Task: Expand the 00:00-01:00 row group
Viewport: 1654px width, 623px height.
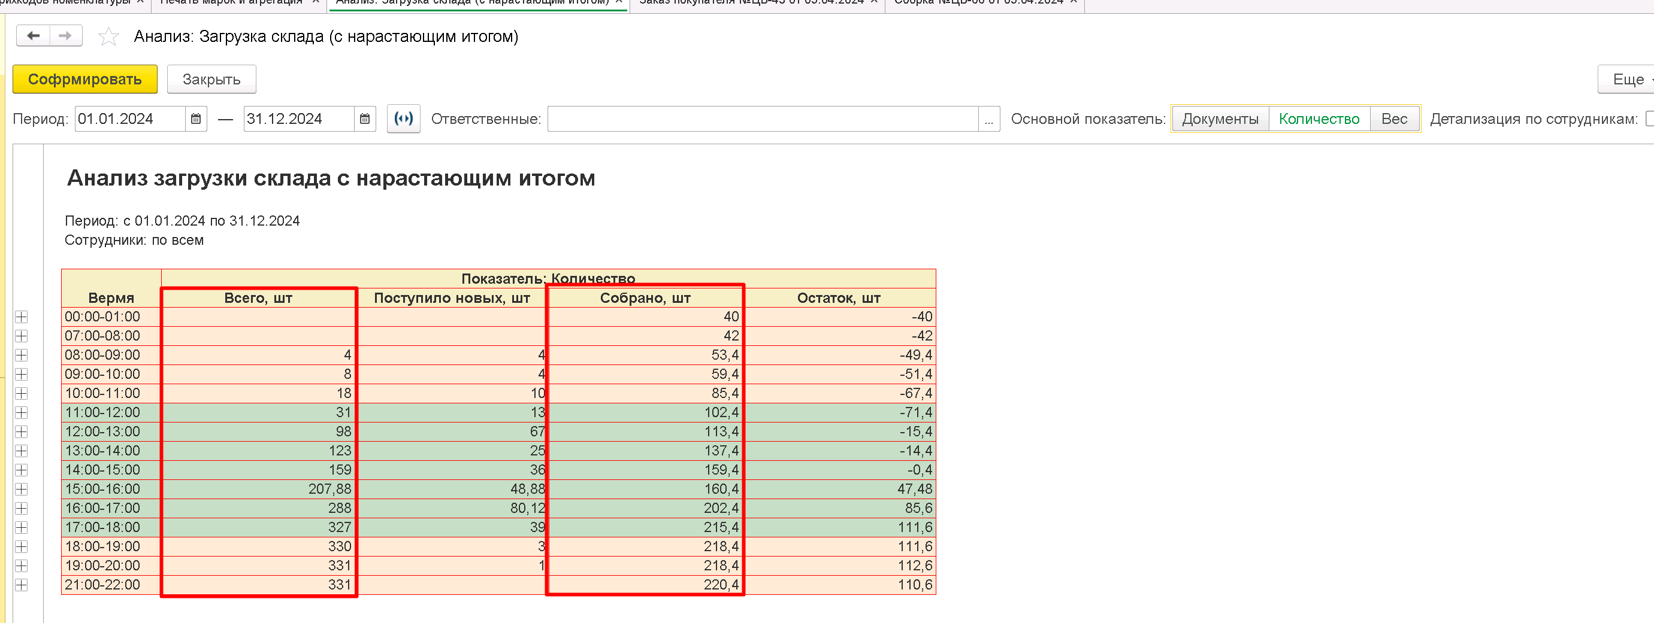Action: point(21,317)
